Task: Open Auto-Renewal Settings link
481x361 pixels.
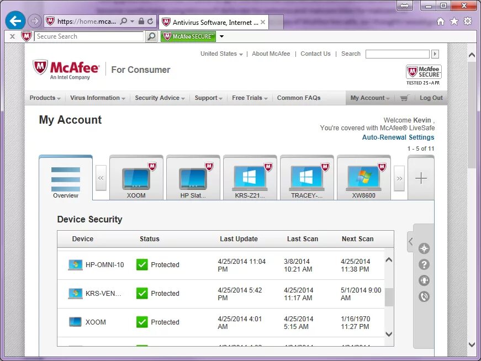Action: click(398, 137)
